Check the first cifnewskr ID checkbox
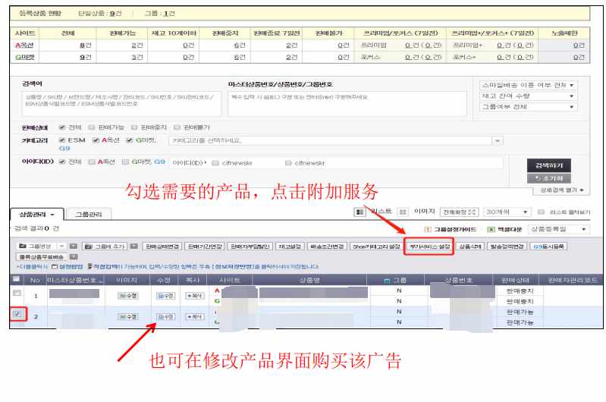The height and width of the screenshot is (402, 606). pyautogui.click(x=215, y=163)
